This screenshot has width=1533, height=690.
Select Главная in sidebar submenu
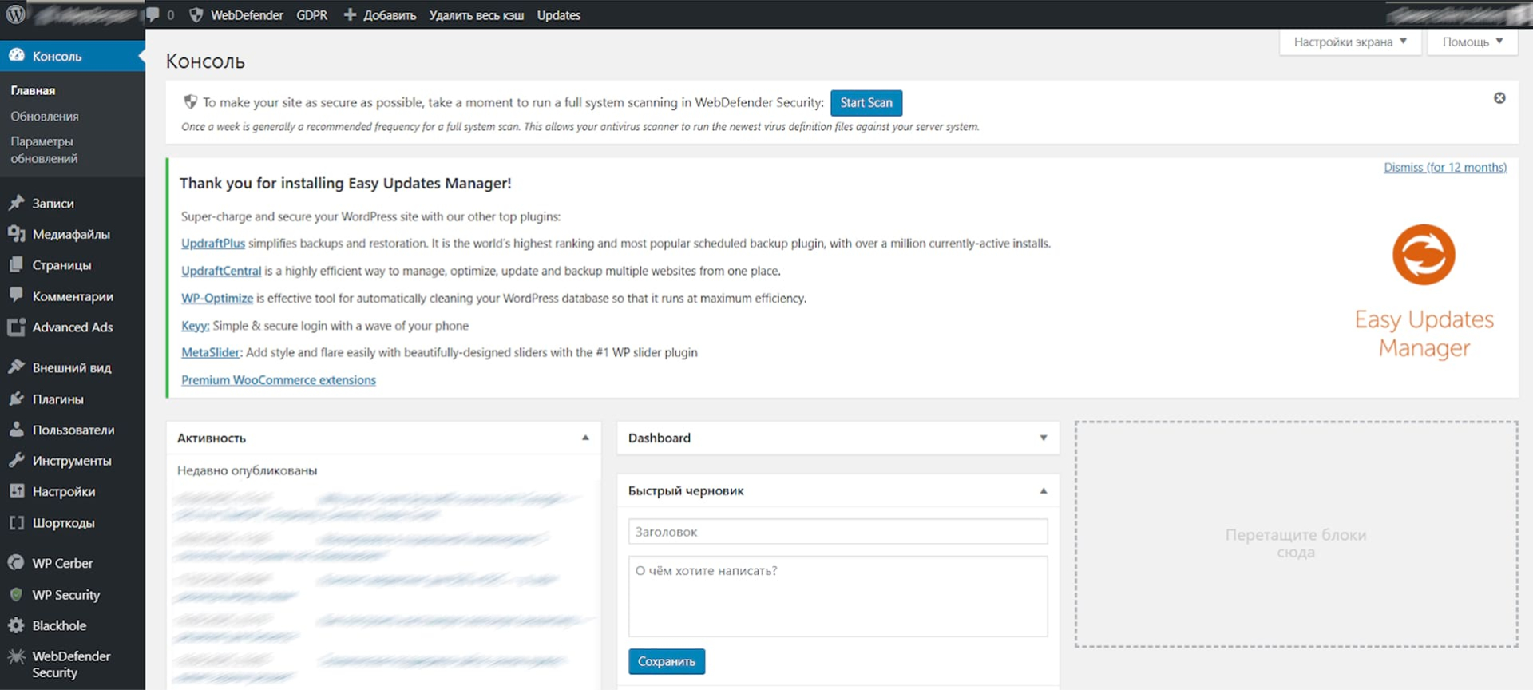[33, 90]
